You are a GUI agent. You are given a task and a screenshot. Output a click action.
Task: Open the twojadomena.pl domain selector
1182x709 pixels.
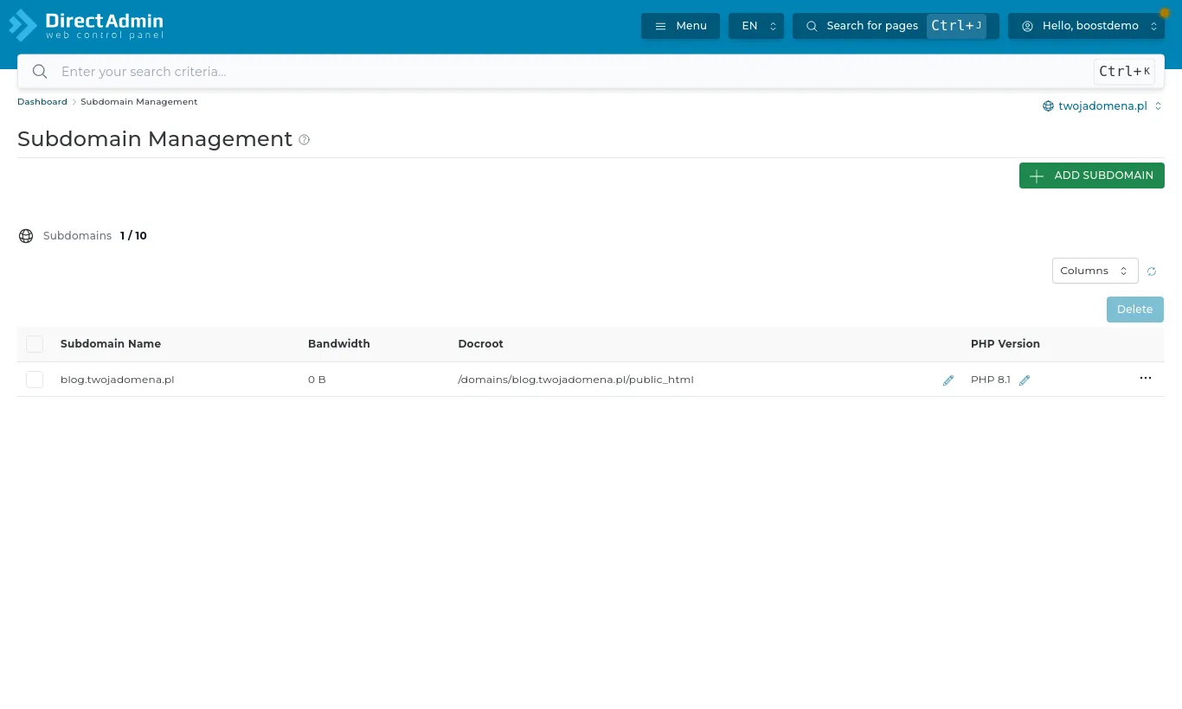pyautogui.click(x=1102, y=106)
